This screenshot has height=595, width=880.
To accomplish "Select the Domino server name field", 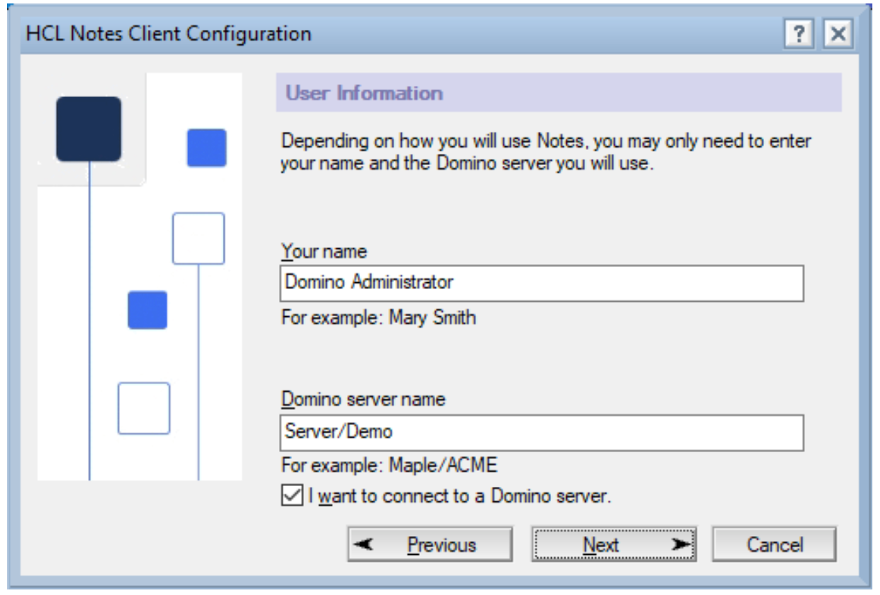I will [542, 433].
